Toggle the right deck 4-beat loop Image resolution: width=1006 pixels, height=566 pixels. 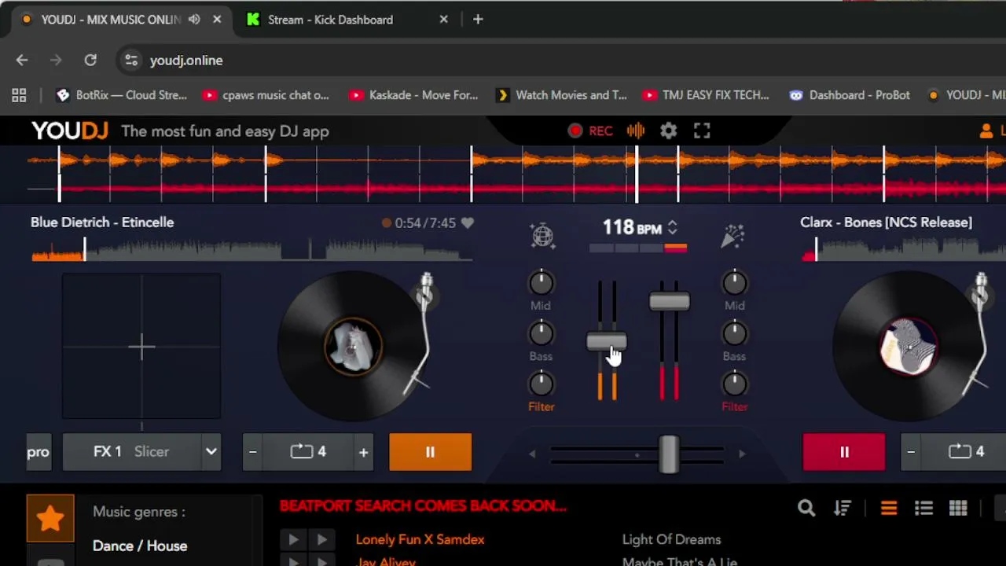point(967,452)
